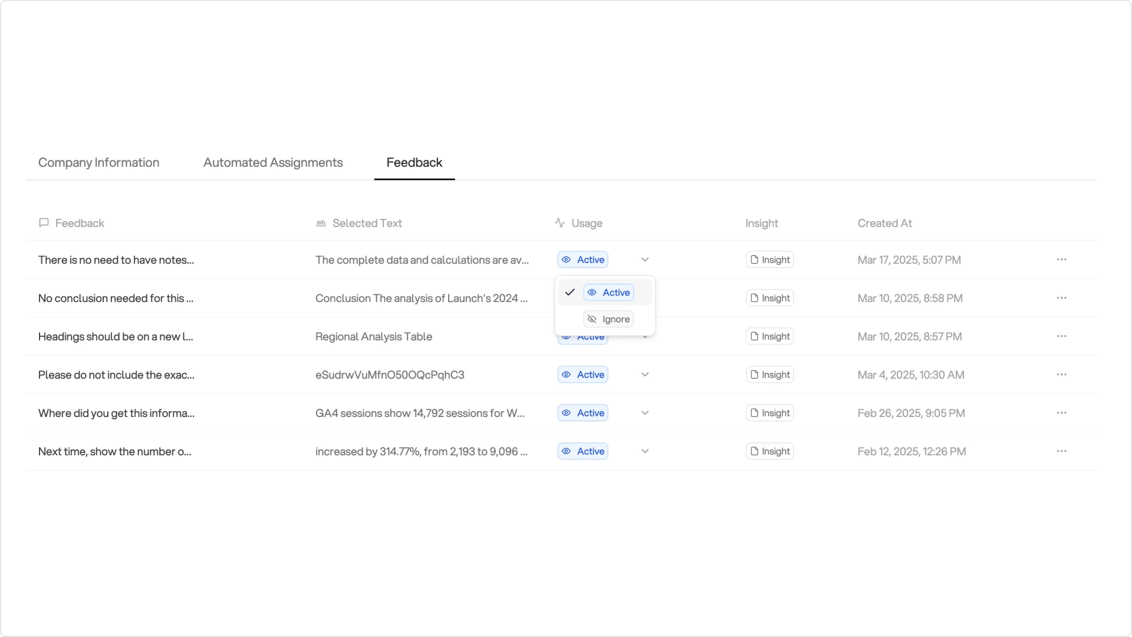Open Insight for 'No conclusion needed' feedback
The height and width of the screenshot is (637, 1132).
click(x=769, y=298)
